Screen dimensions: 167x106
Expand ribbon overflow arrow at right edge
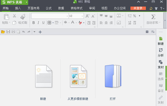pos(165,20)
